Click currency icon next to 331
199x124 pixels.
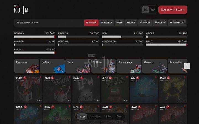(x=168, y=107)
